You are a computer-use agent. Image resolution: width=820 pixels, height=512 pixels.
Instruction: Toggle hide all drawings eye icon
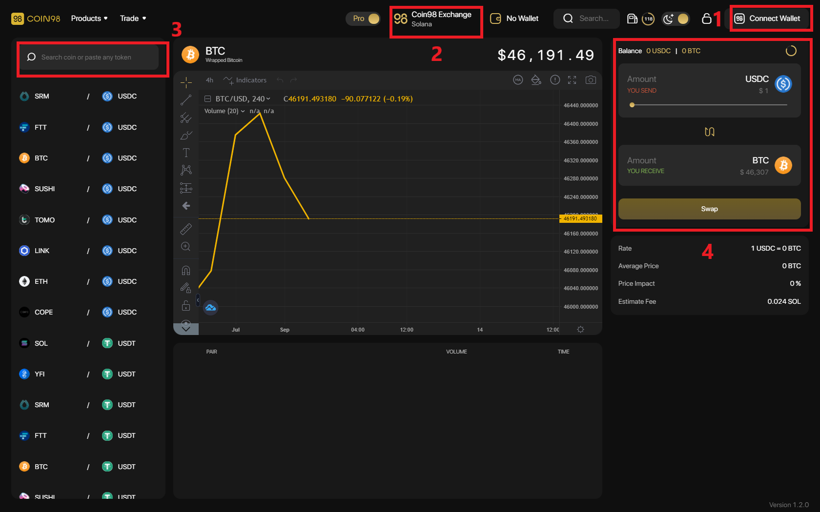point(186,322)
